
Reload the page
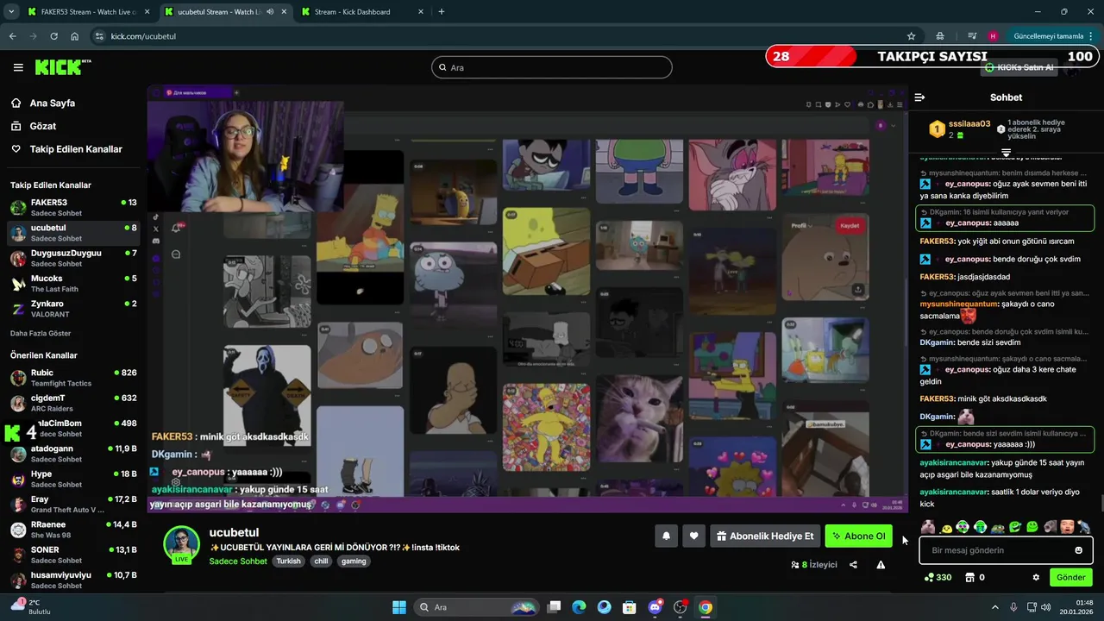[53, 36]
